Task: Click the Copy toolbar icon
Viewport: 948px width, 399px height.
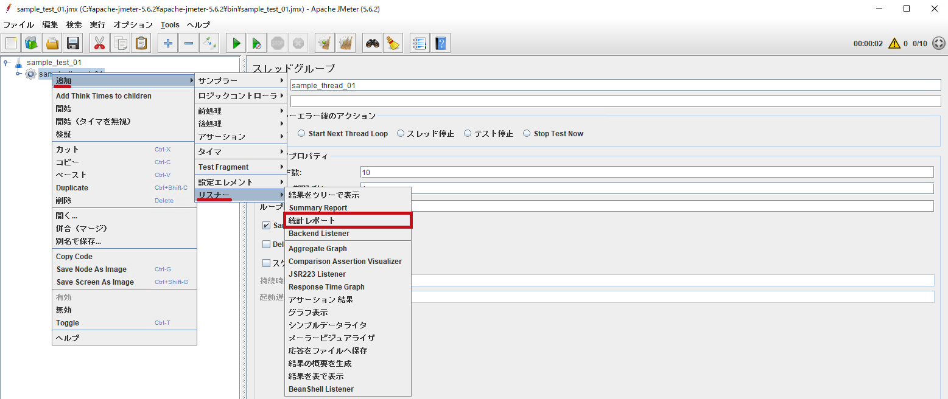Action: [x=121, y=43]
